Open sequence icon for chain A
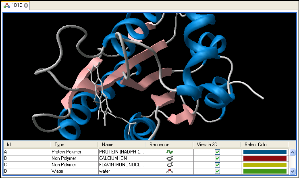The height and width of the screenshot is (178, 299). (x=170, y=152)
